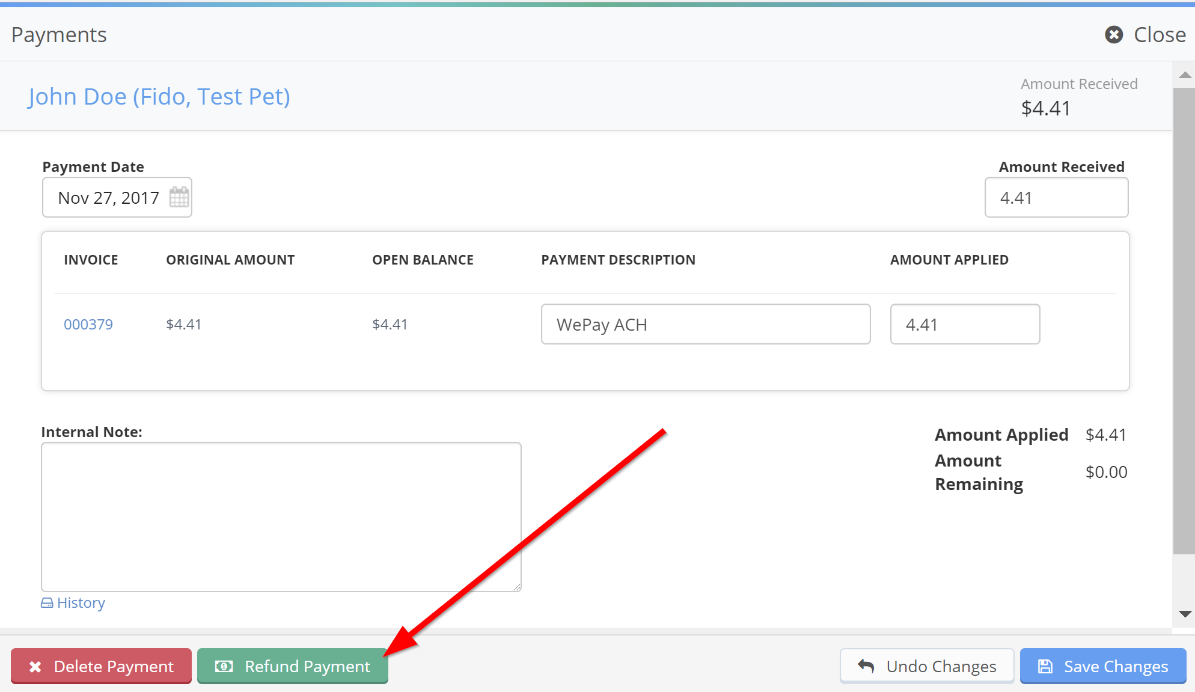Image resolution: width=1195 pixels, height=692 pixels.
Task: Open the History link text
Action: 81,603
